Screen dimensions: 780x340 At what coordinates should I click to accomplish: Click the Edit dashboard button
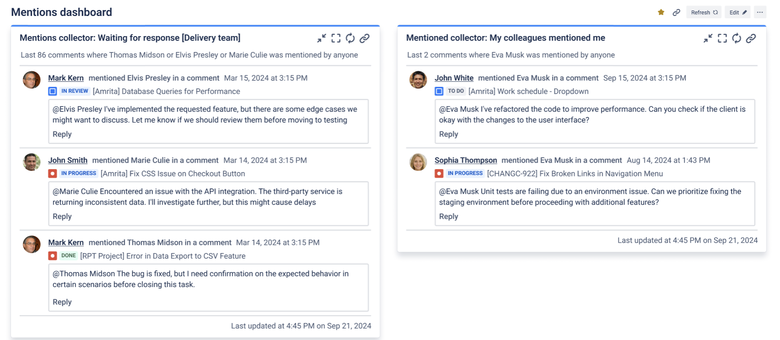coord(737,12)
